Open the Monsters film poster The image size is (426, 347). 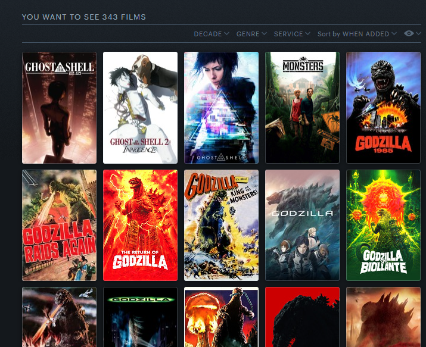(x=302, y=108)
